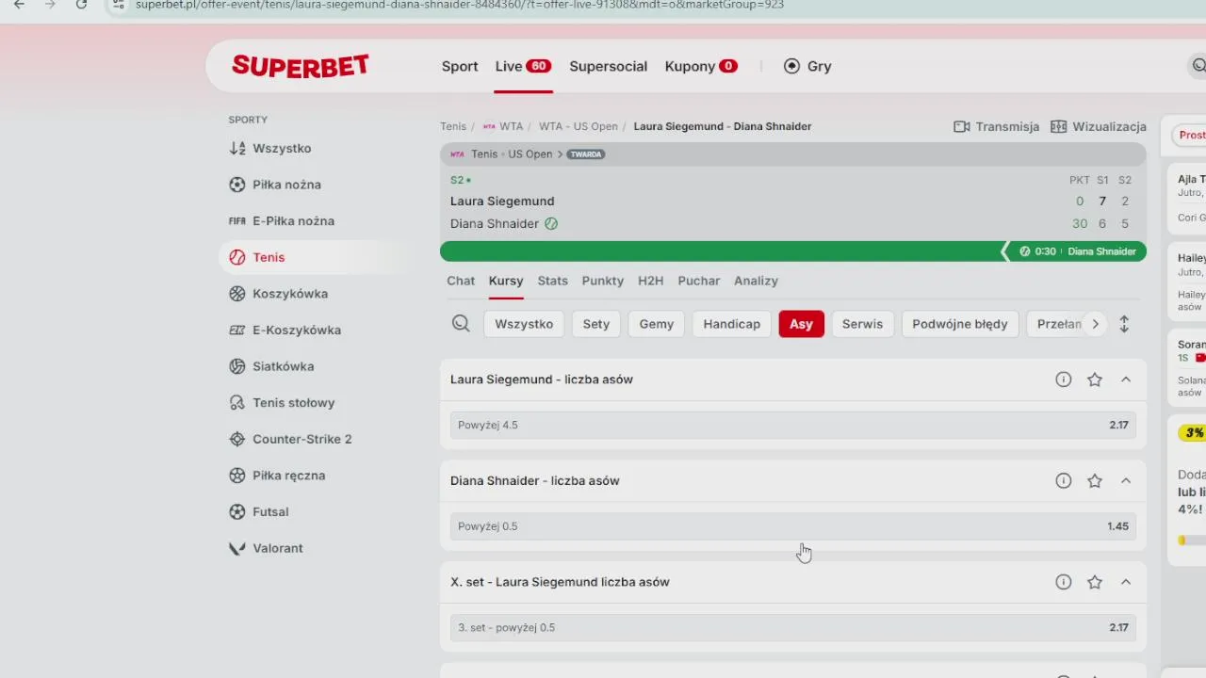
Task: Select the Asy market filter
Action: pos(802,324)
